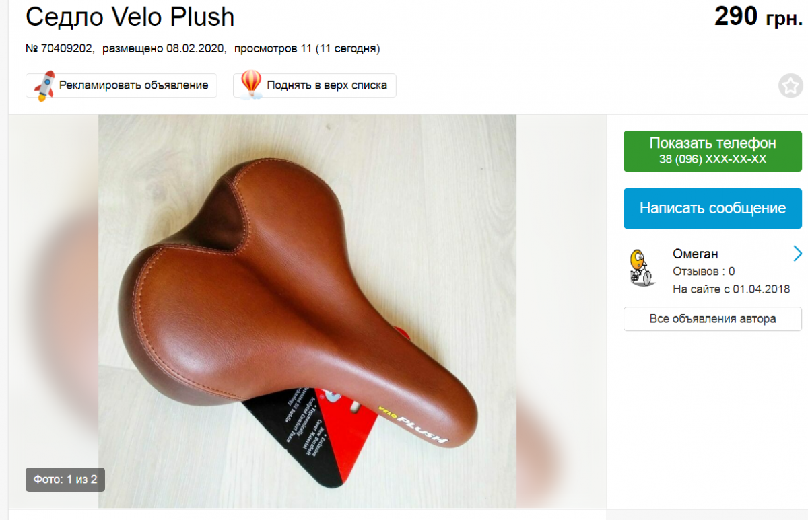This screenshot has height=520, width=808.
Task: Click 'Поднять в верх списка' label
Action: [x=327, y=85]
